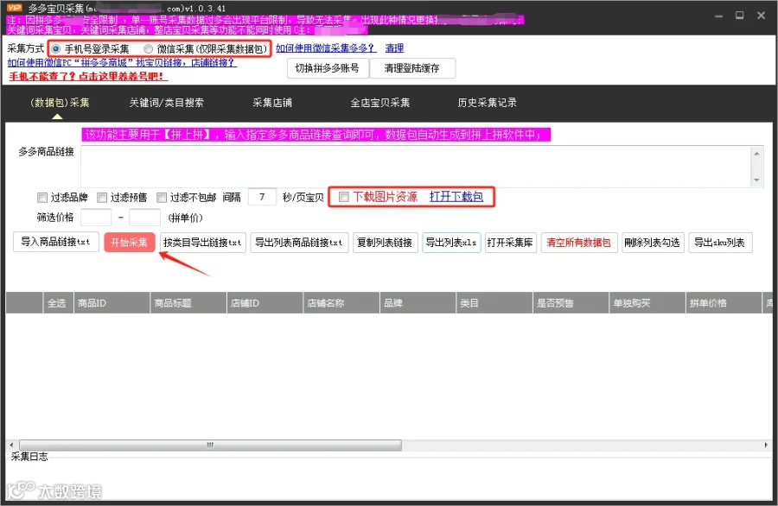This screenshot has width=778, height=506.
Task: Open link about 微信PC 拼多多商城 找宝贝链接
Action: [x=122, y=63]
